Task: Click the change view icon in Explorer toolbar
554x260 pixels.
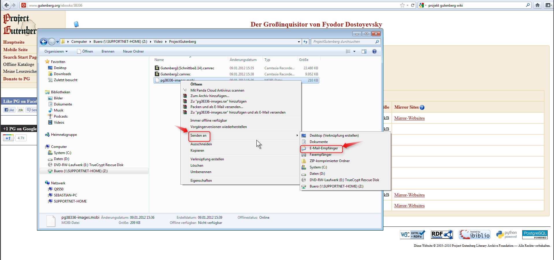Action: (348, 51)
